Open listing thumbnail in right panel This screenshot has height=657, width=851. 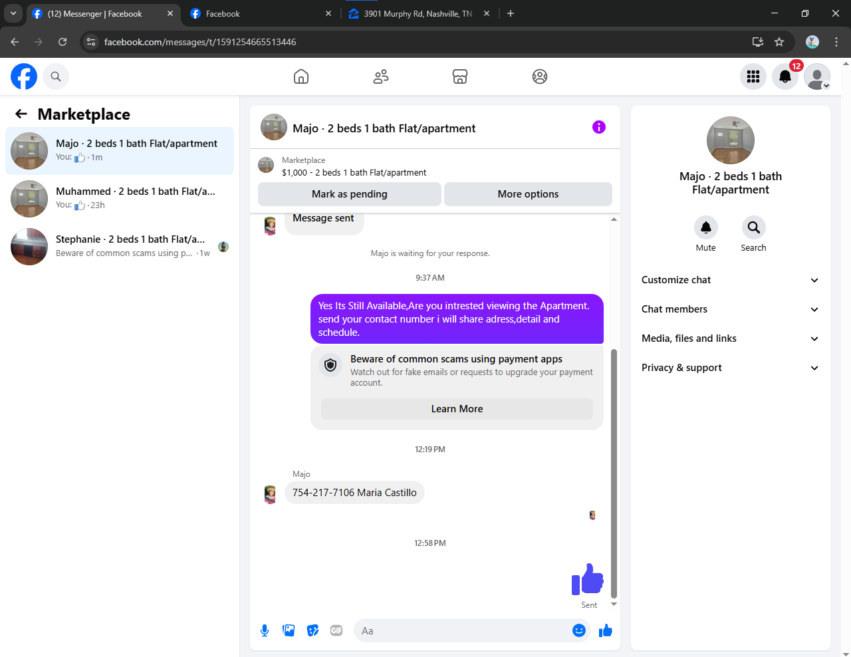pos(731,140)
